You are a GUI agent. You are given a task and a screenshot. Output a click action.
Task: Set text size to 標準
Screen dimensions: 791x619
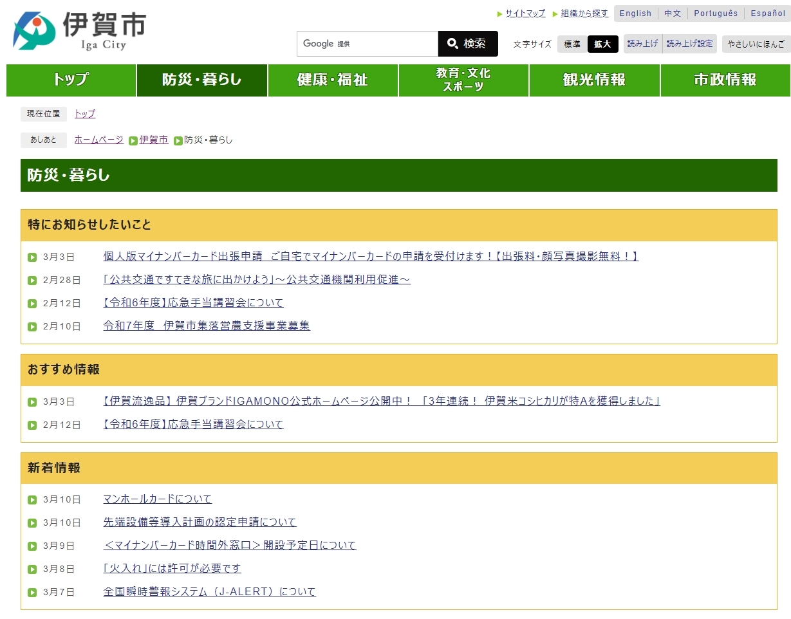click(572, 44)
